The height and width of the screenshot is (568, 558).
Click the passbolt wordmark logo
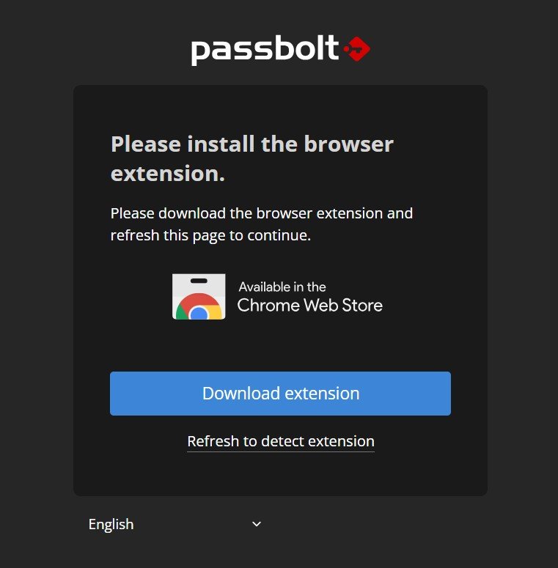click(265, 50)
